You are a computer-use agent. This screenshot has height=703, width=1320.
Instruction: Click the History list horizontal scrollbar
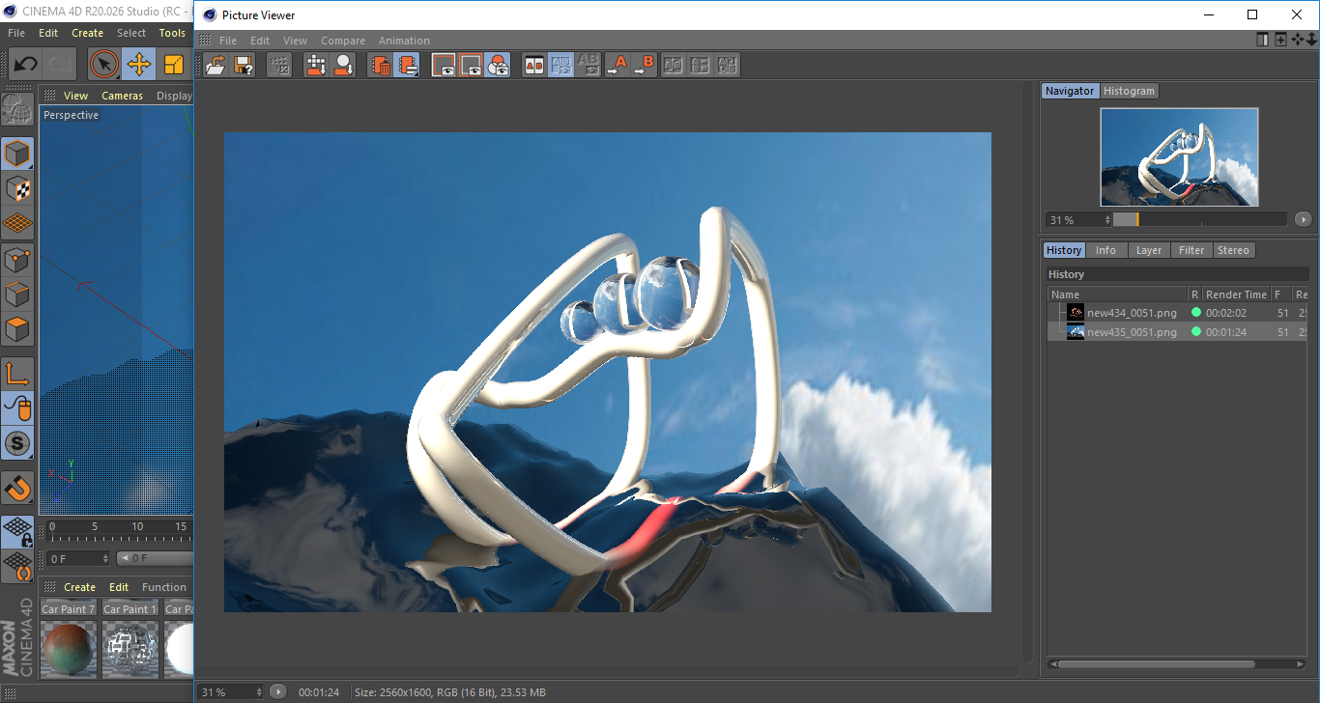tap(1156, 664)
